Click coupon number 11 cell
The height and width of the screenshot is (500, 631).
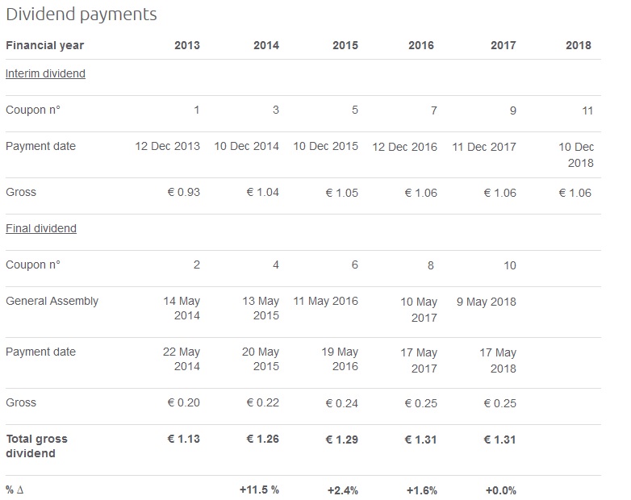coord(587,110)
